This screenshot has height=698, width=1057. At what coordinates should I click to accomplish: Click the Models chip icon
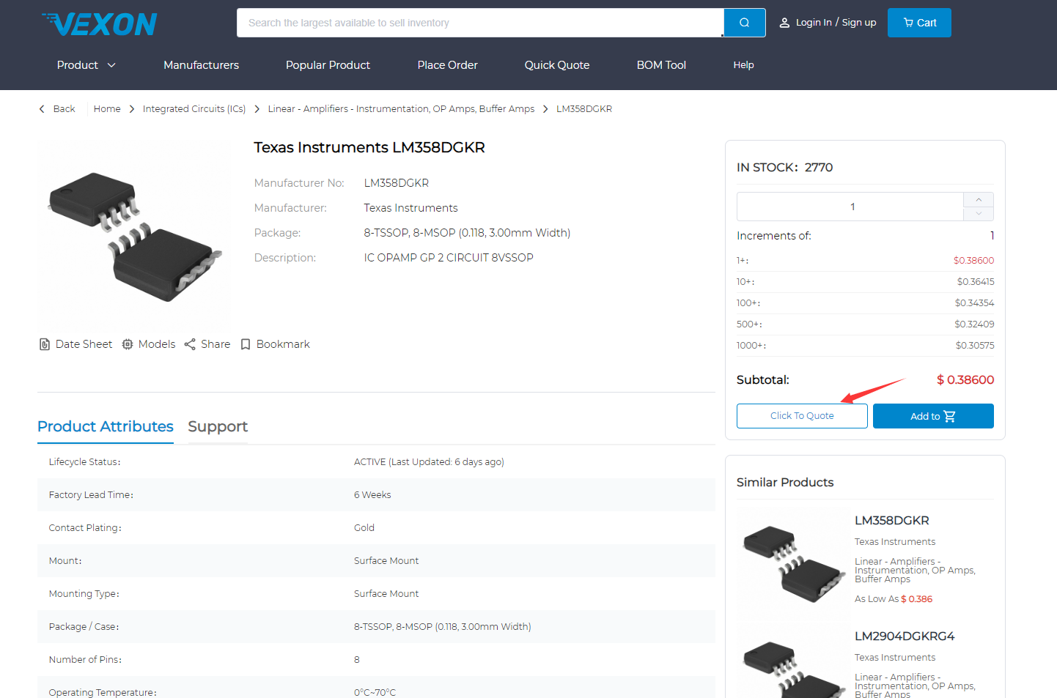[x=128, y=344]
